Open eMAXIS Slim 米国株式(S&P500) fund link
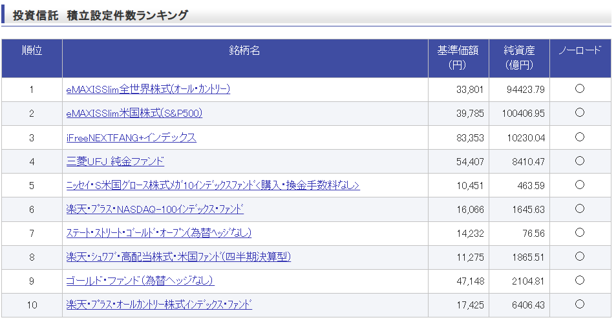Screen dimensions: 616x322 coord(134,114)
